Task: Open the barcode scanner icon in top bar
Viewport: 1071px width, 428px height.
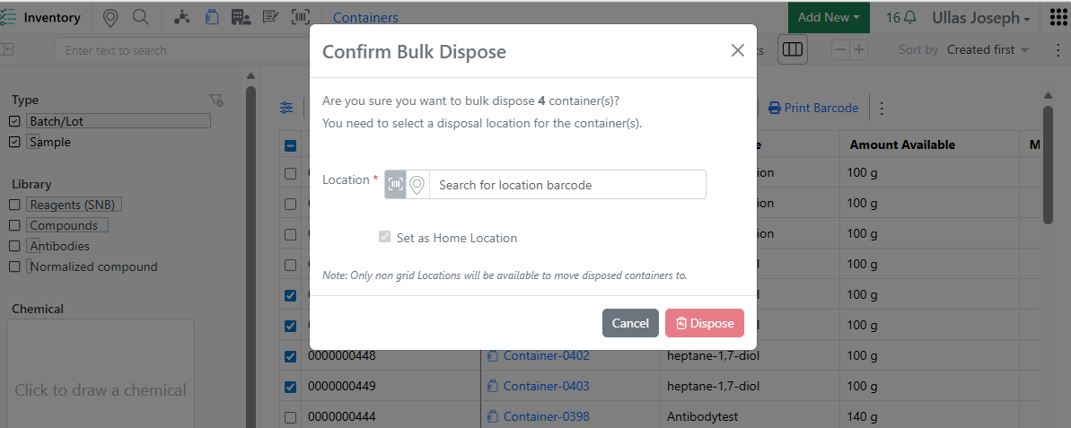Action: pos(301,18)
